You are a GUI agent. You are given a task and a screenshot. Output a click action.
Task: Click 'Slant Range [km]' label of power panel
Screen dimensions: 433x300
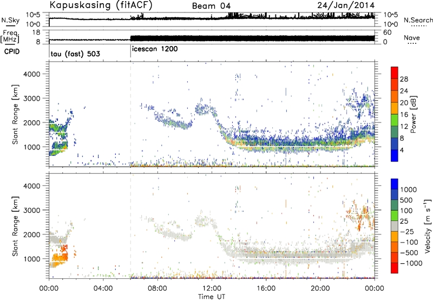tap(15, 114)
